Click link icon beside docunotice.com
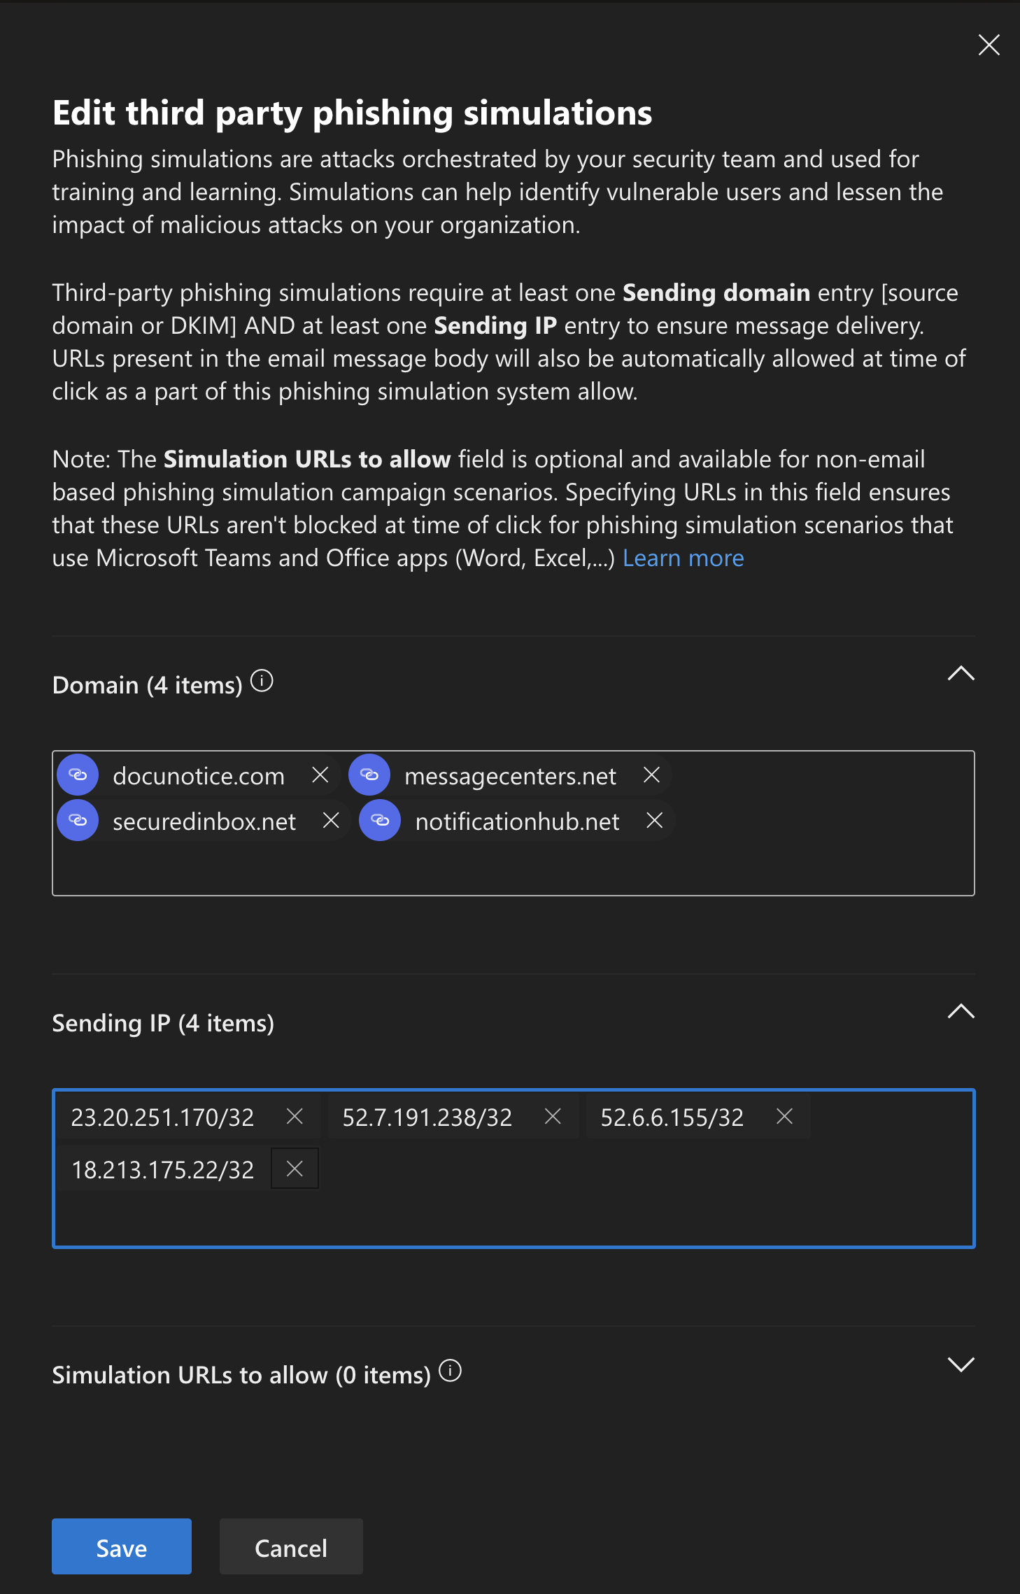 click(x=78, y=775)
